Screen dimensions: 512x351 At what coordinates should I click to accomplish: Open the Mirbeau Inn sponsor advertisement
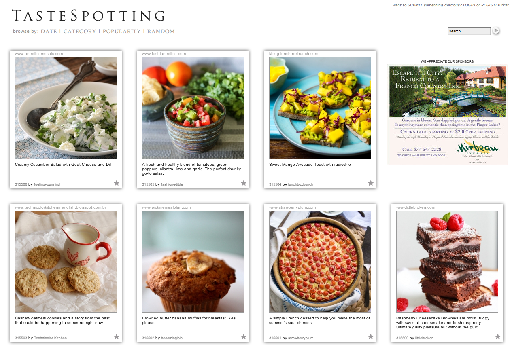point(447,114)
